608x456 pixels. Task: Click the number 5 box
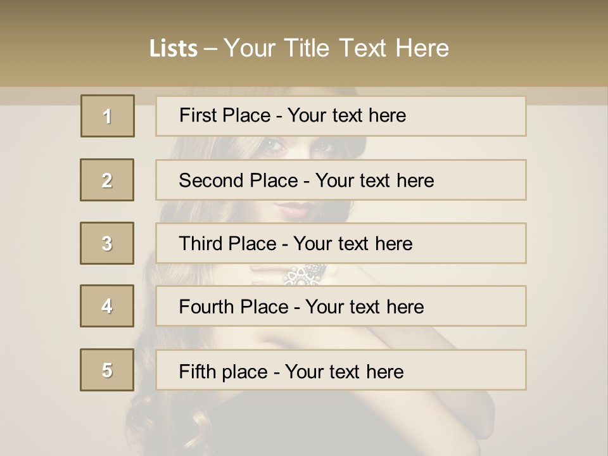(107, 370)
